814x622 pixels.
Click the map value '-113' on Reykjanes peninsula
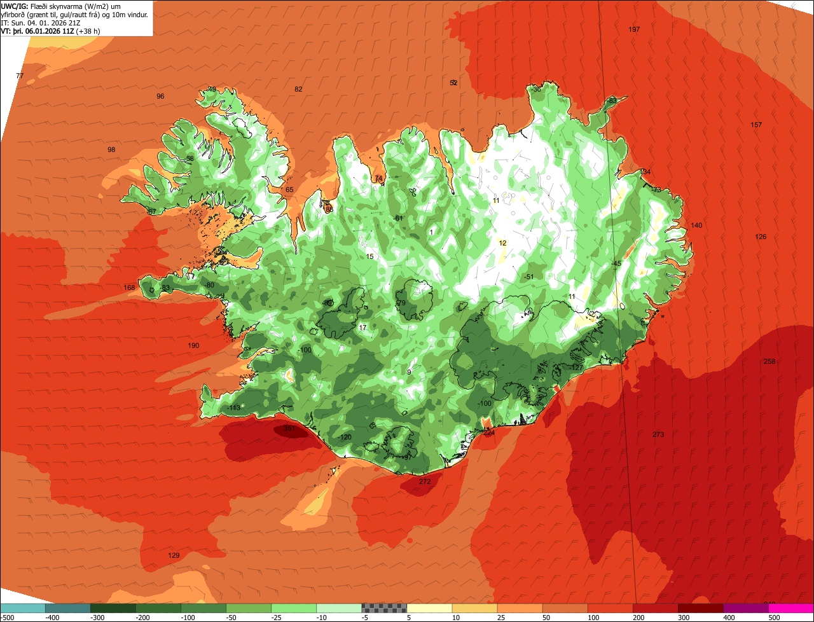pyautogui.click(x=234, y=408)
